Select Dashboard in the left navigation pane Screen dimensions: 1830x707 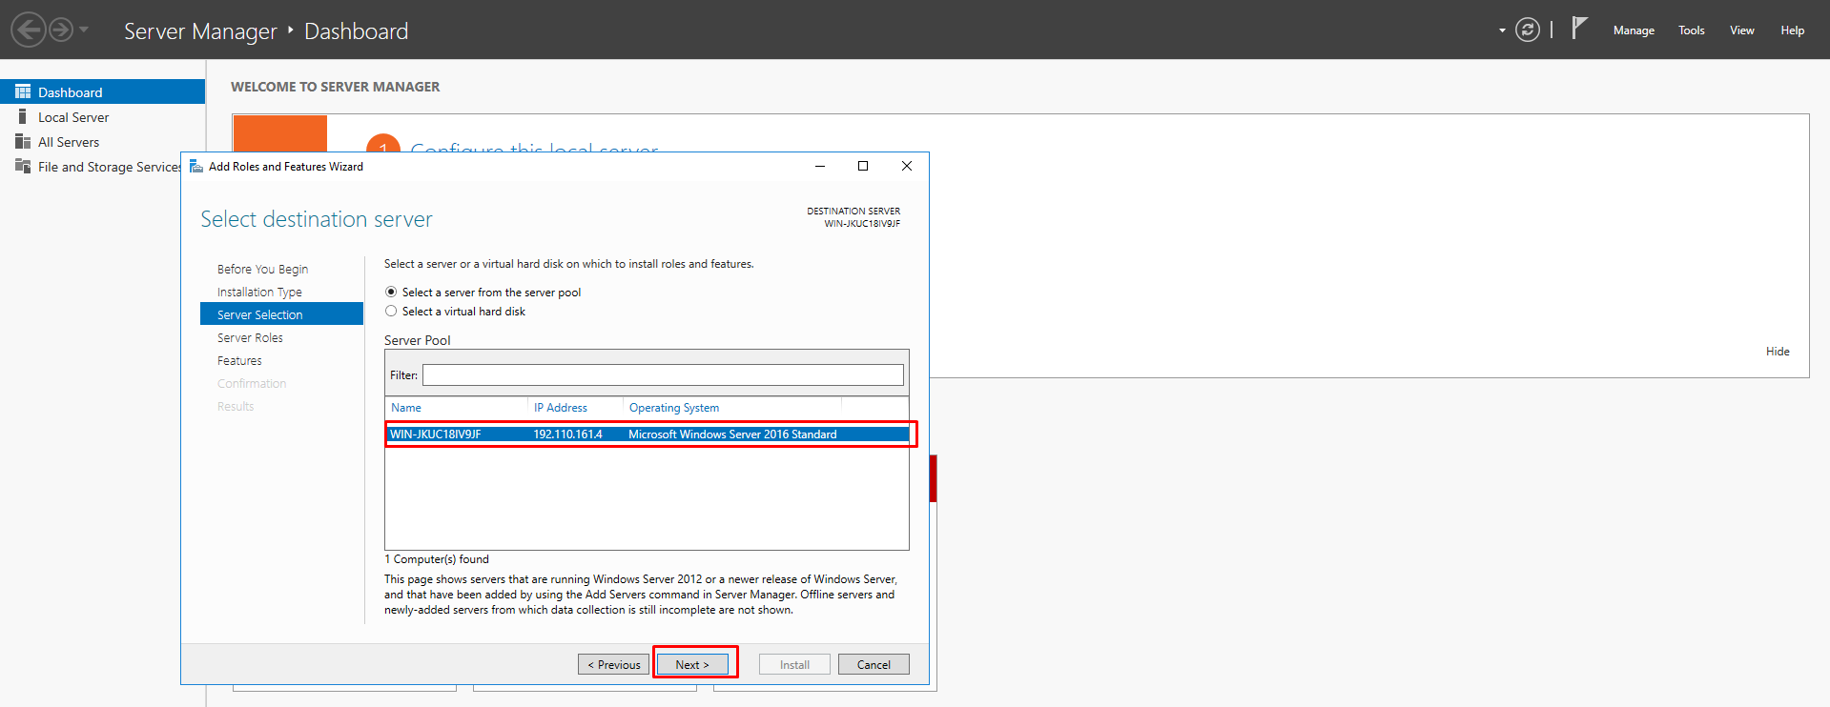tap(102, 91)
